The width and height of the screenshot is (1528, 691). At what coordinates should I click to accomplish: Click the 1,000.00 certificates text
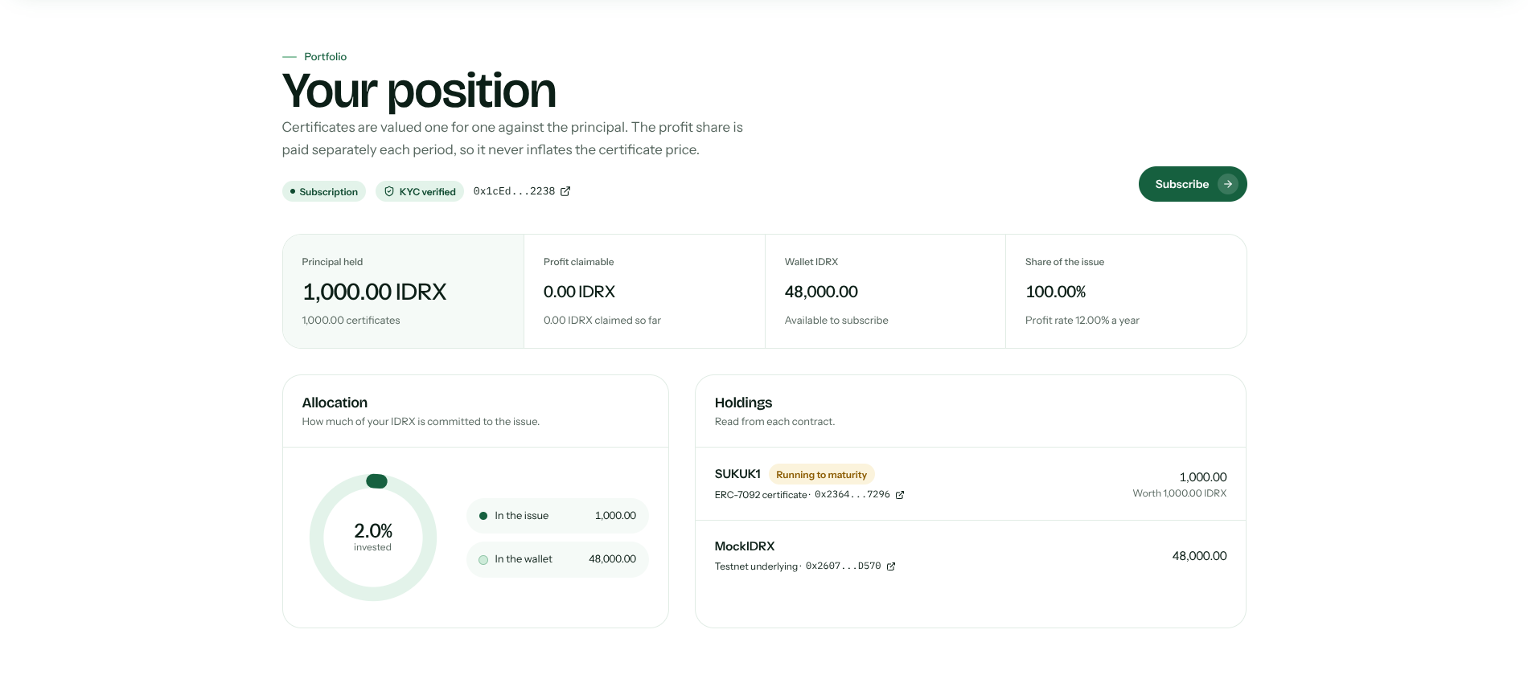[351, 321]
